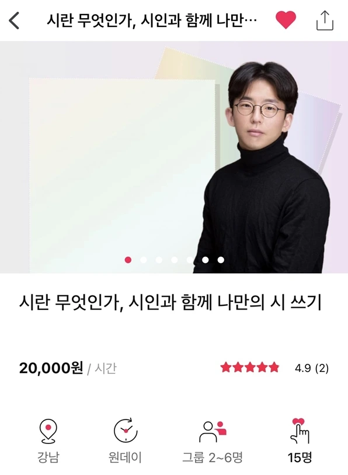This screenshot has height=475, width=348.
Task: Select the third carousel dot
Action: [159, 260]
